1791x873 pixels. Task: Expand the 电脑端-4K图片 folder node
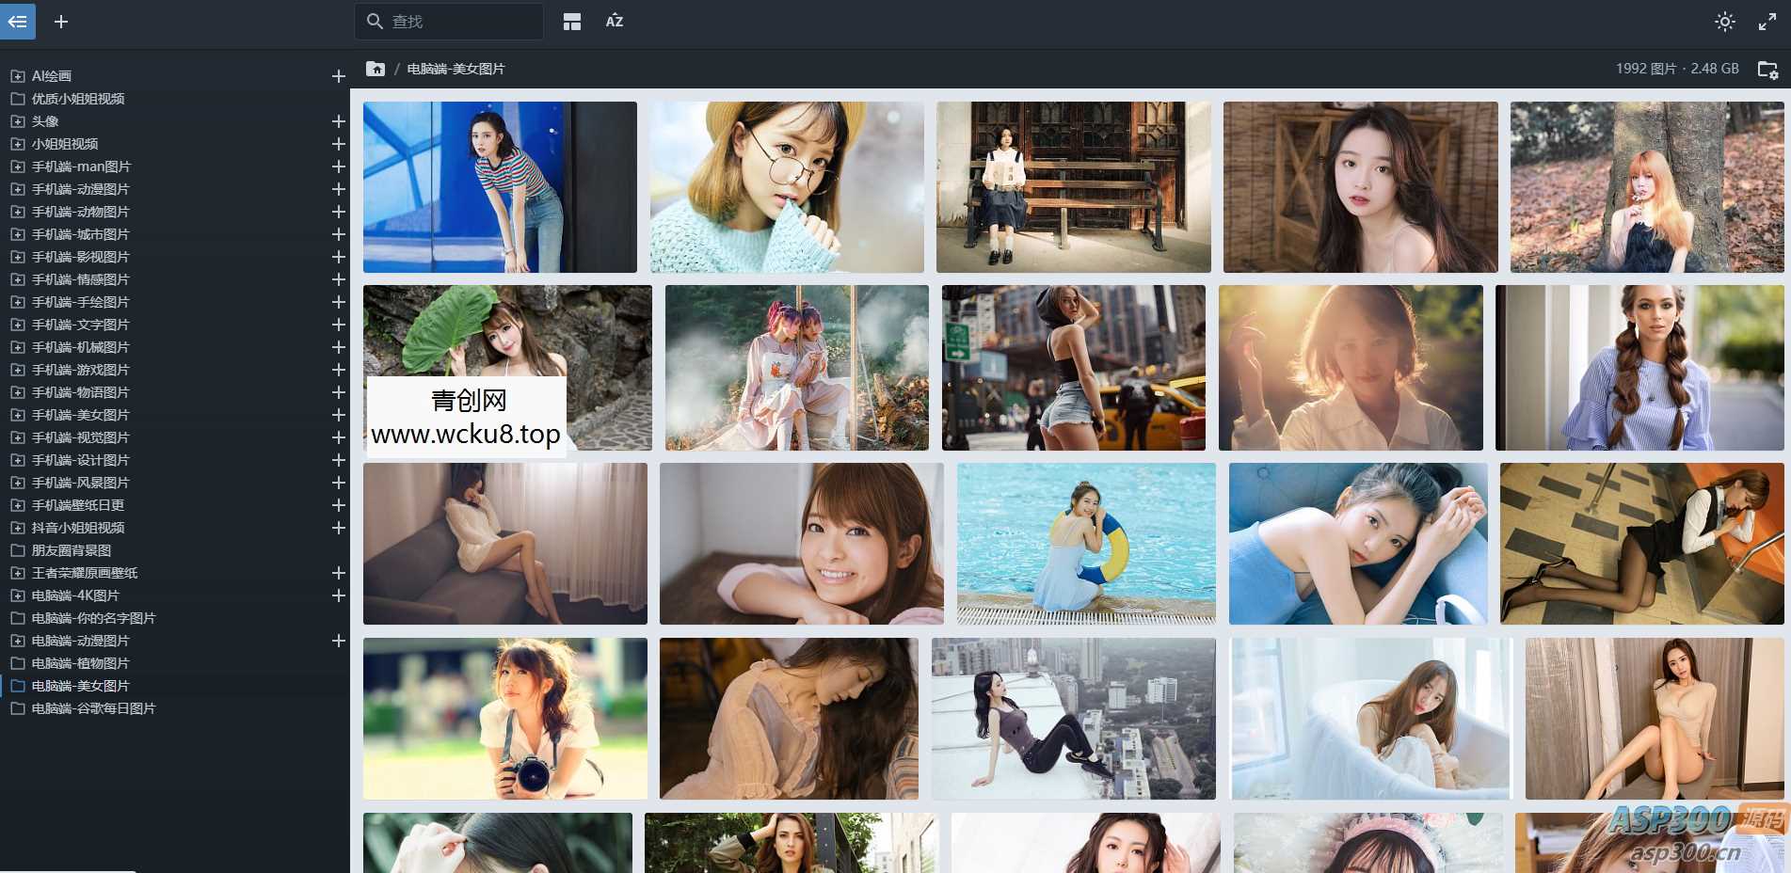pyautogui.click(x=17, y=595)
